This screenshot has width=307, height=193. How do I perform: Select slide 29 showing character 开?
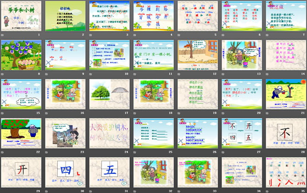pyautogui.click(x=21, y=172)
